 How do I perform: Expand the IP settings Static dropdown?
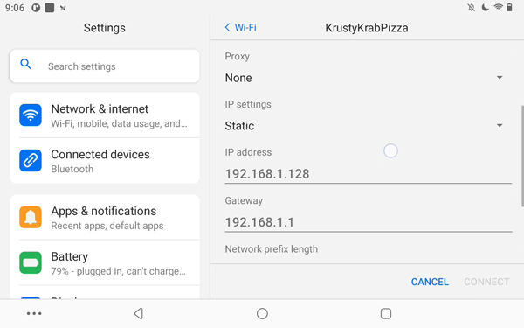366,126
